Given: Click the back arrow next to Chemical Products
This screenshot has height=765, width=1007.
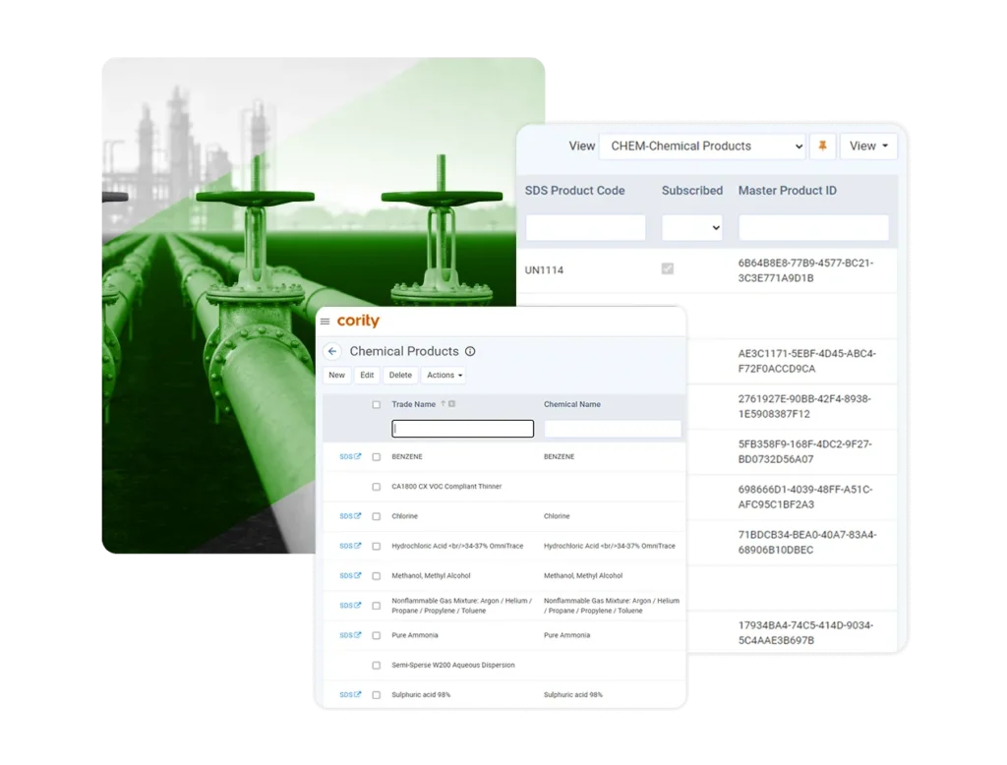Looking at the screenshot, I should 332,351.
